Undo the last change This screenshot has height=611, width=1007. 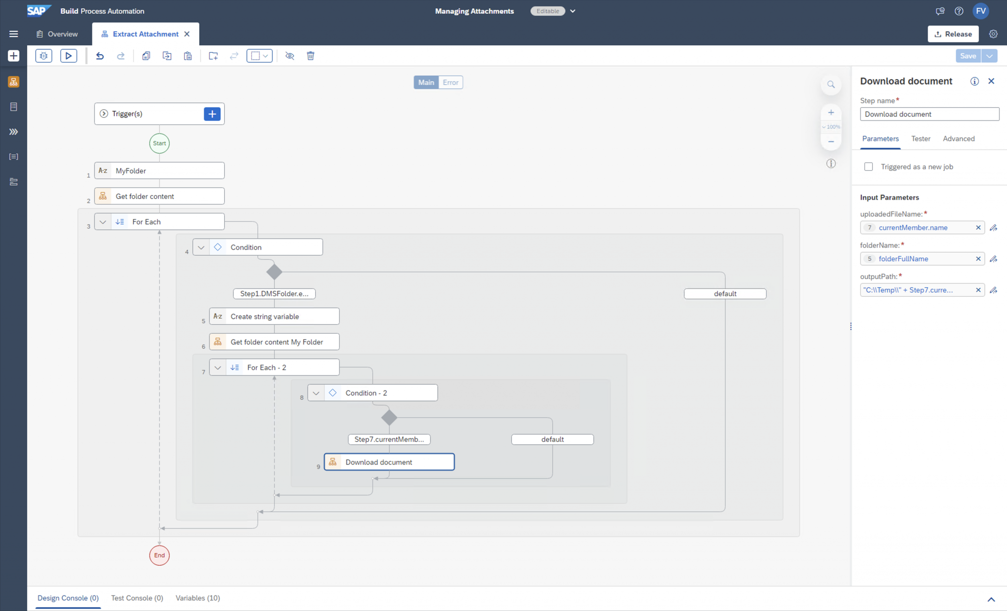coord(100,56)
